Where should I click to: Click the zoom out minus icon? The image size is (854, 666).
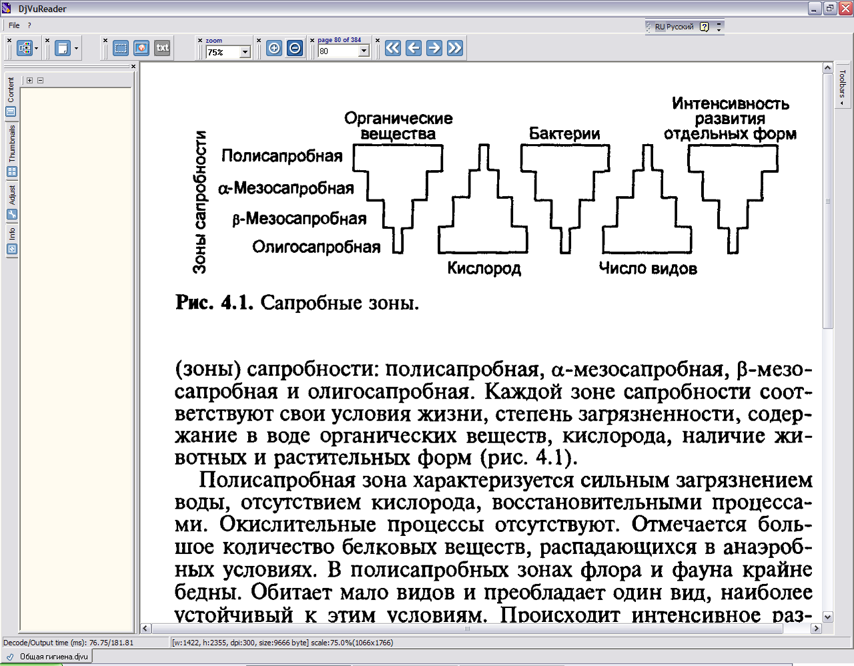point(295,48)
